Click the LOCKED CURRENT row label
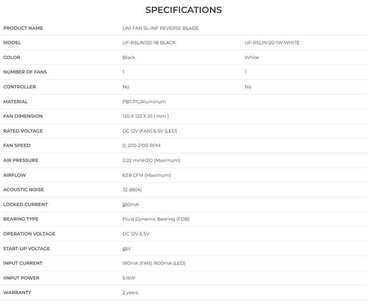Screen dimensions: 373x307 coord(25,204)
